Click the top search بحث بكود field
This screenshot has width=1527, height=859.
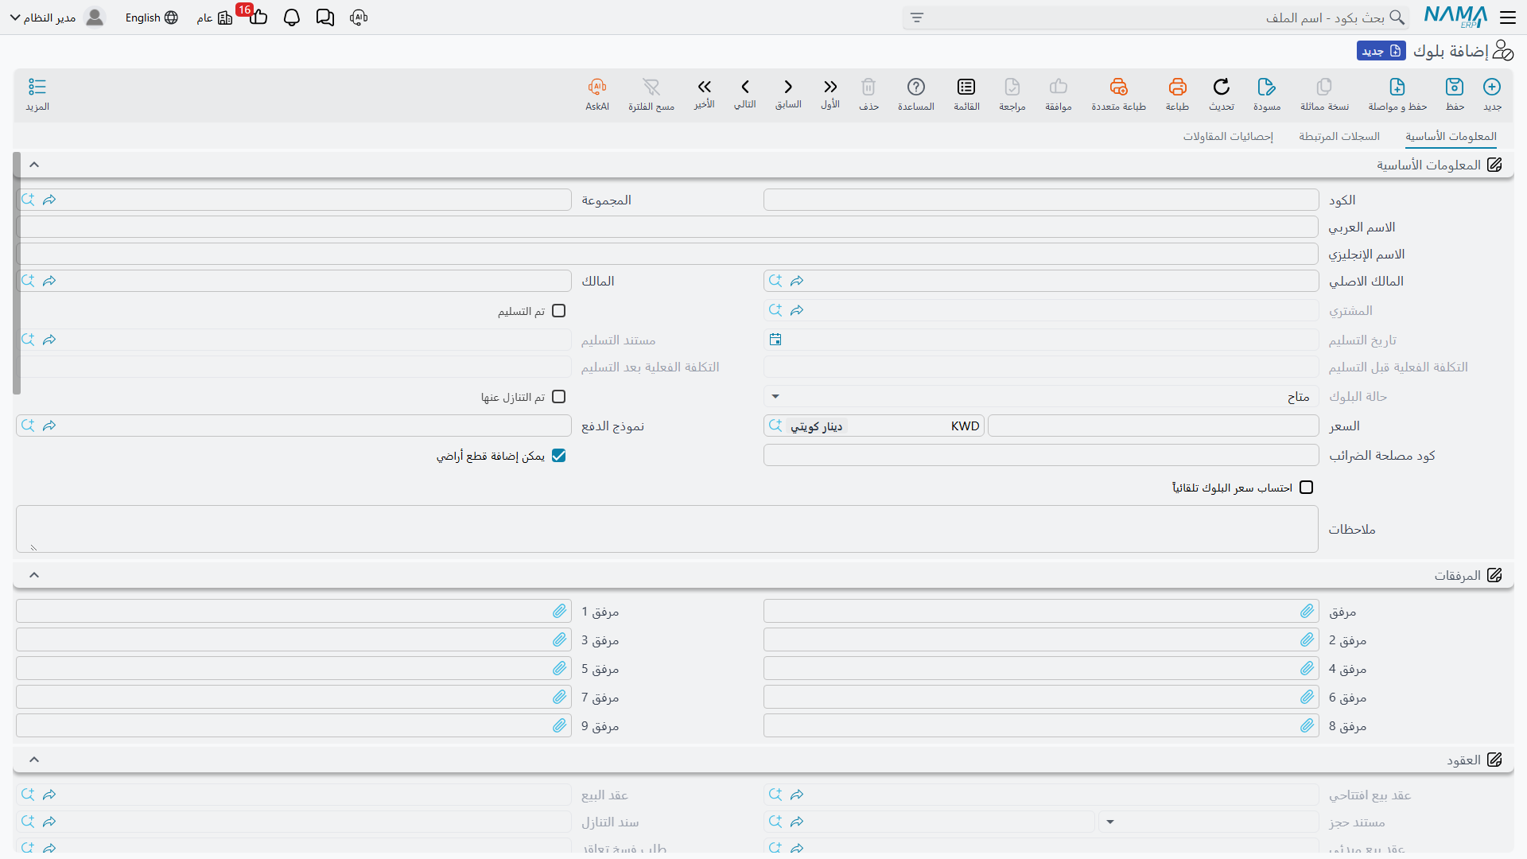[x=1156, y=17]
